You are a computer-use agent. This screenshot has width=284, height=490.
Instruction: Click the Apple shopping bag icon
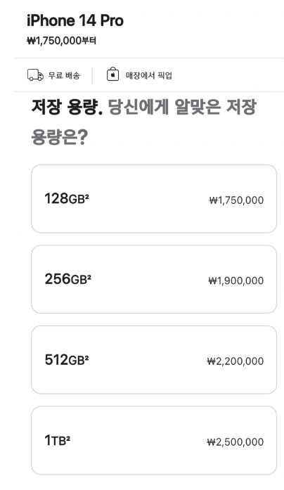click(x=112, y=75)
